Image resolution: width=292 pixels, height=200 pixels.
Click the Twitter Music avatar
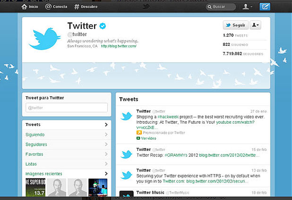[127, 193]
